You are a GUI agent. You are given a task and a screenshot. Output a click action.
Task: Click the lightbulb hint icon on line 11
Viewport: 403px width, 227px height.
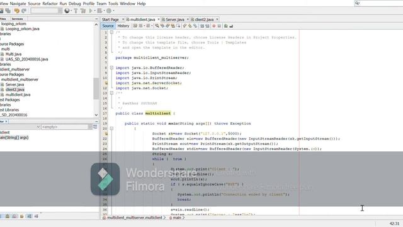click(106, 83)
